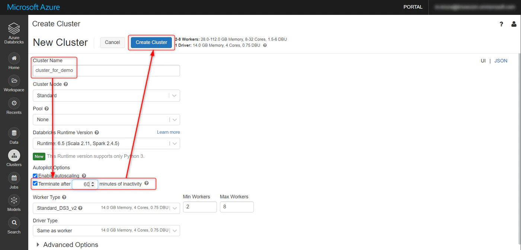This screenshot has height=250, width=521.
Task: Open the help question mark menu
Action: pos(501,24)
